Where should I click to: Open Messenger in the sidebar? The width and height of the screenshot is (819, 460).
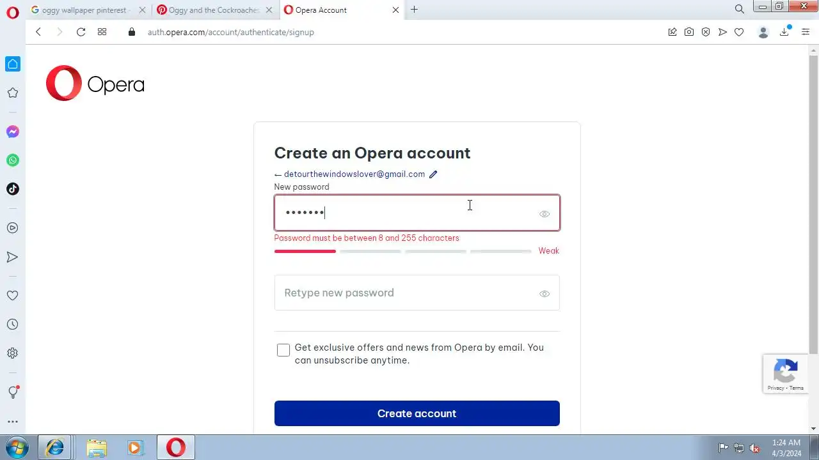(x=12, y=132)
